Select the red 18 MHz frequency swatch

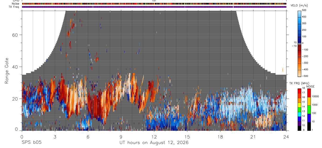[299, 91]
